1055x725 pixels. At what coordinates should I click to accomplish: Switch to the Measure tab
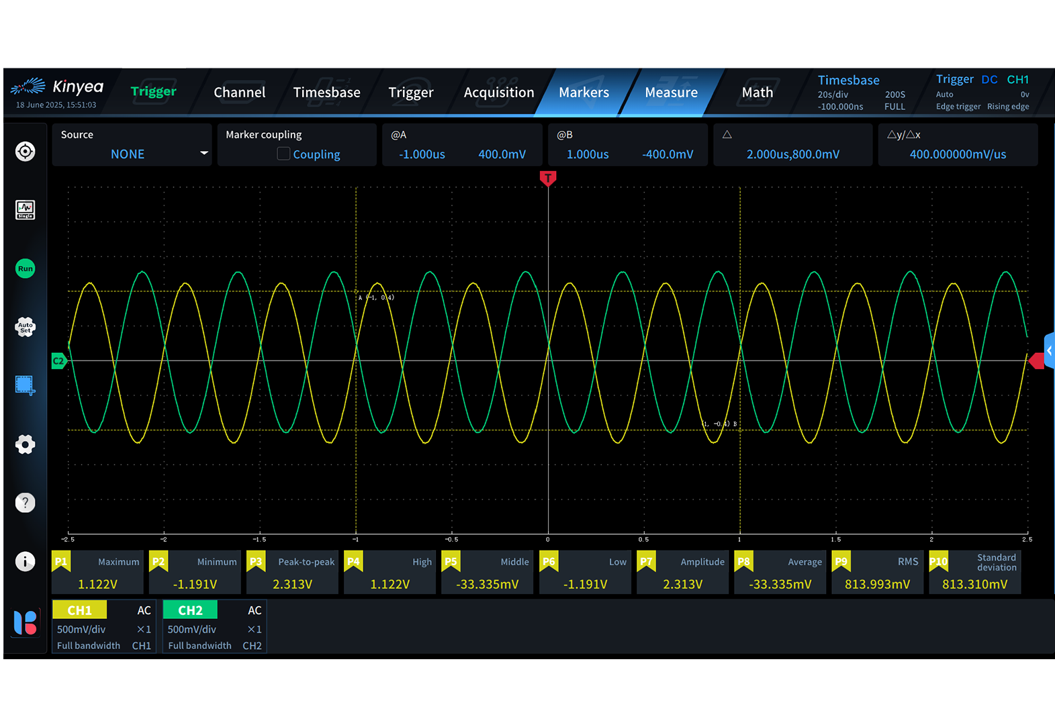click(x=671, y=93)
